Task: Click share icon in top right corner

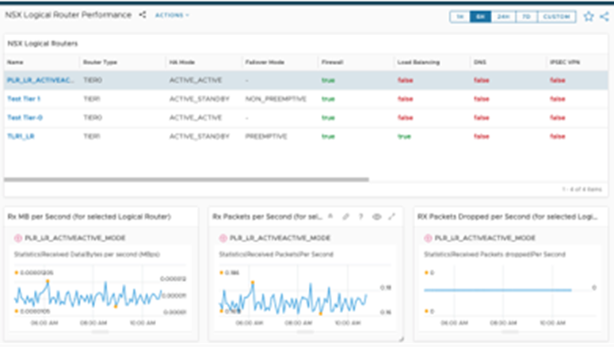Action: point(604,17)
